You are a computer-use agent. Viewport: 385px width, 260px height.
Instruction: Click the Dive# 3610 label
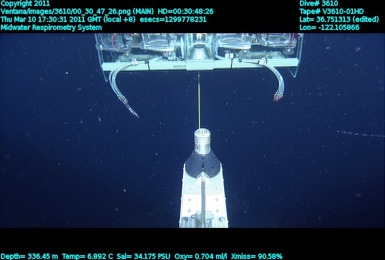click(319, 3)
